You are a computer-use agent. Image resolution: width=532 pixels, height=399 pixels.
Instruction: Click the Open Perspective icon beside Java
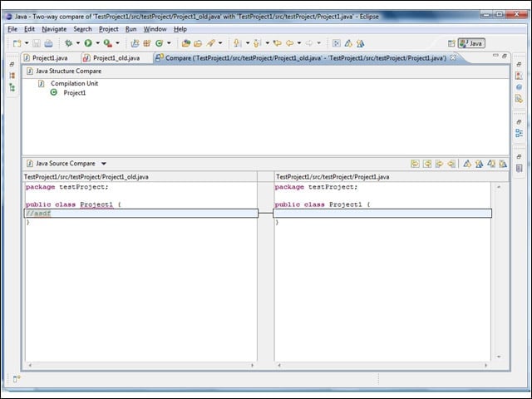click(x=451, y=43)
